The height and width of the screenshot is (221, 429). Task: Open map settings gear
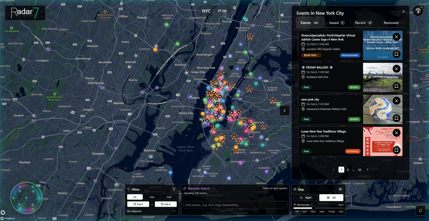pyautogui.click(x=340, y=189)
